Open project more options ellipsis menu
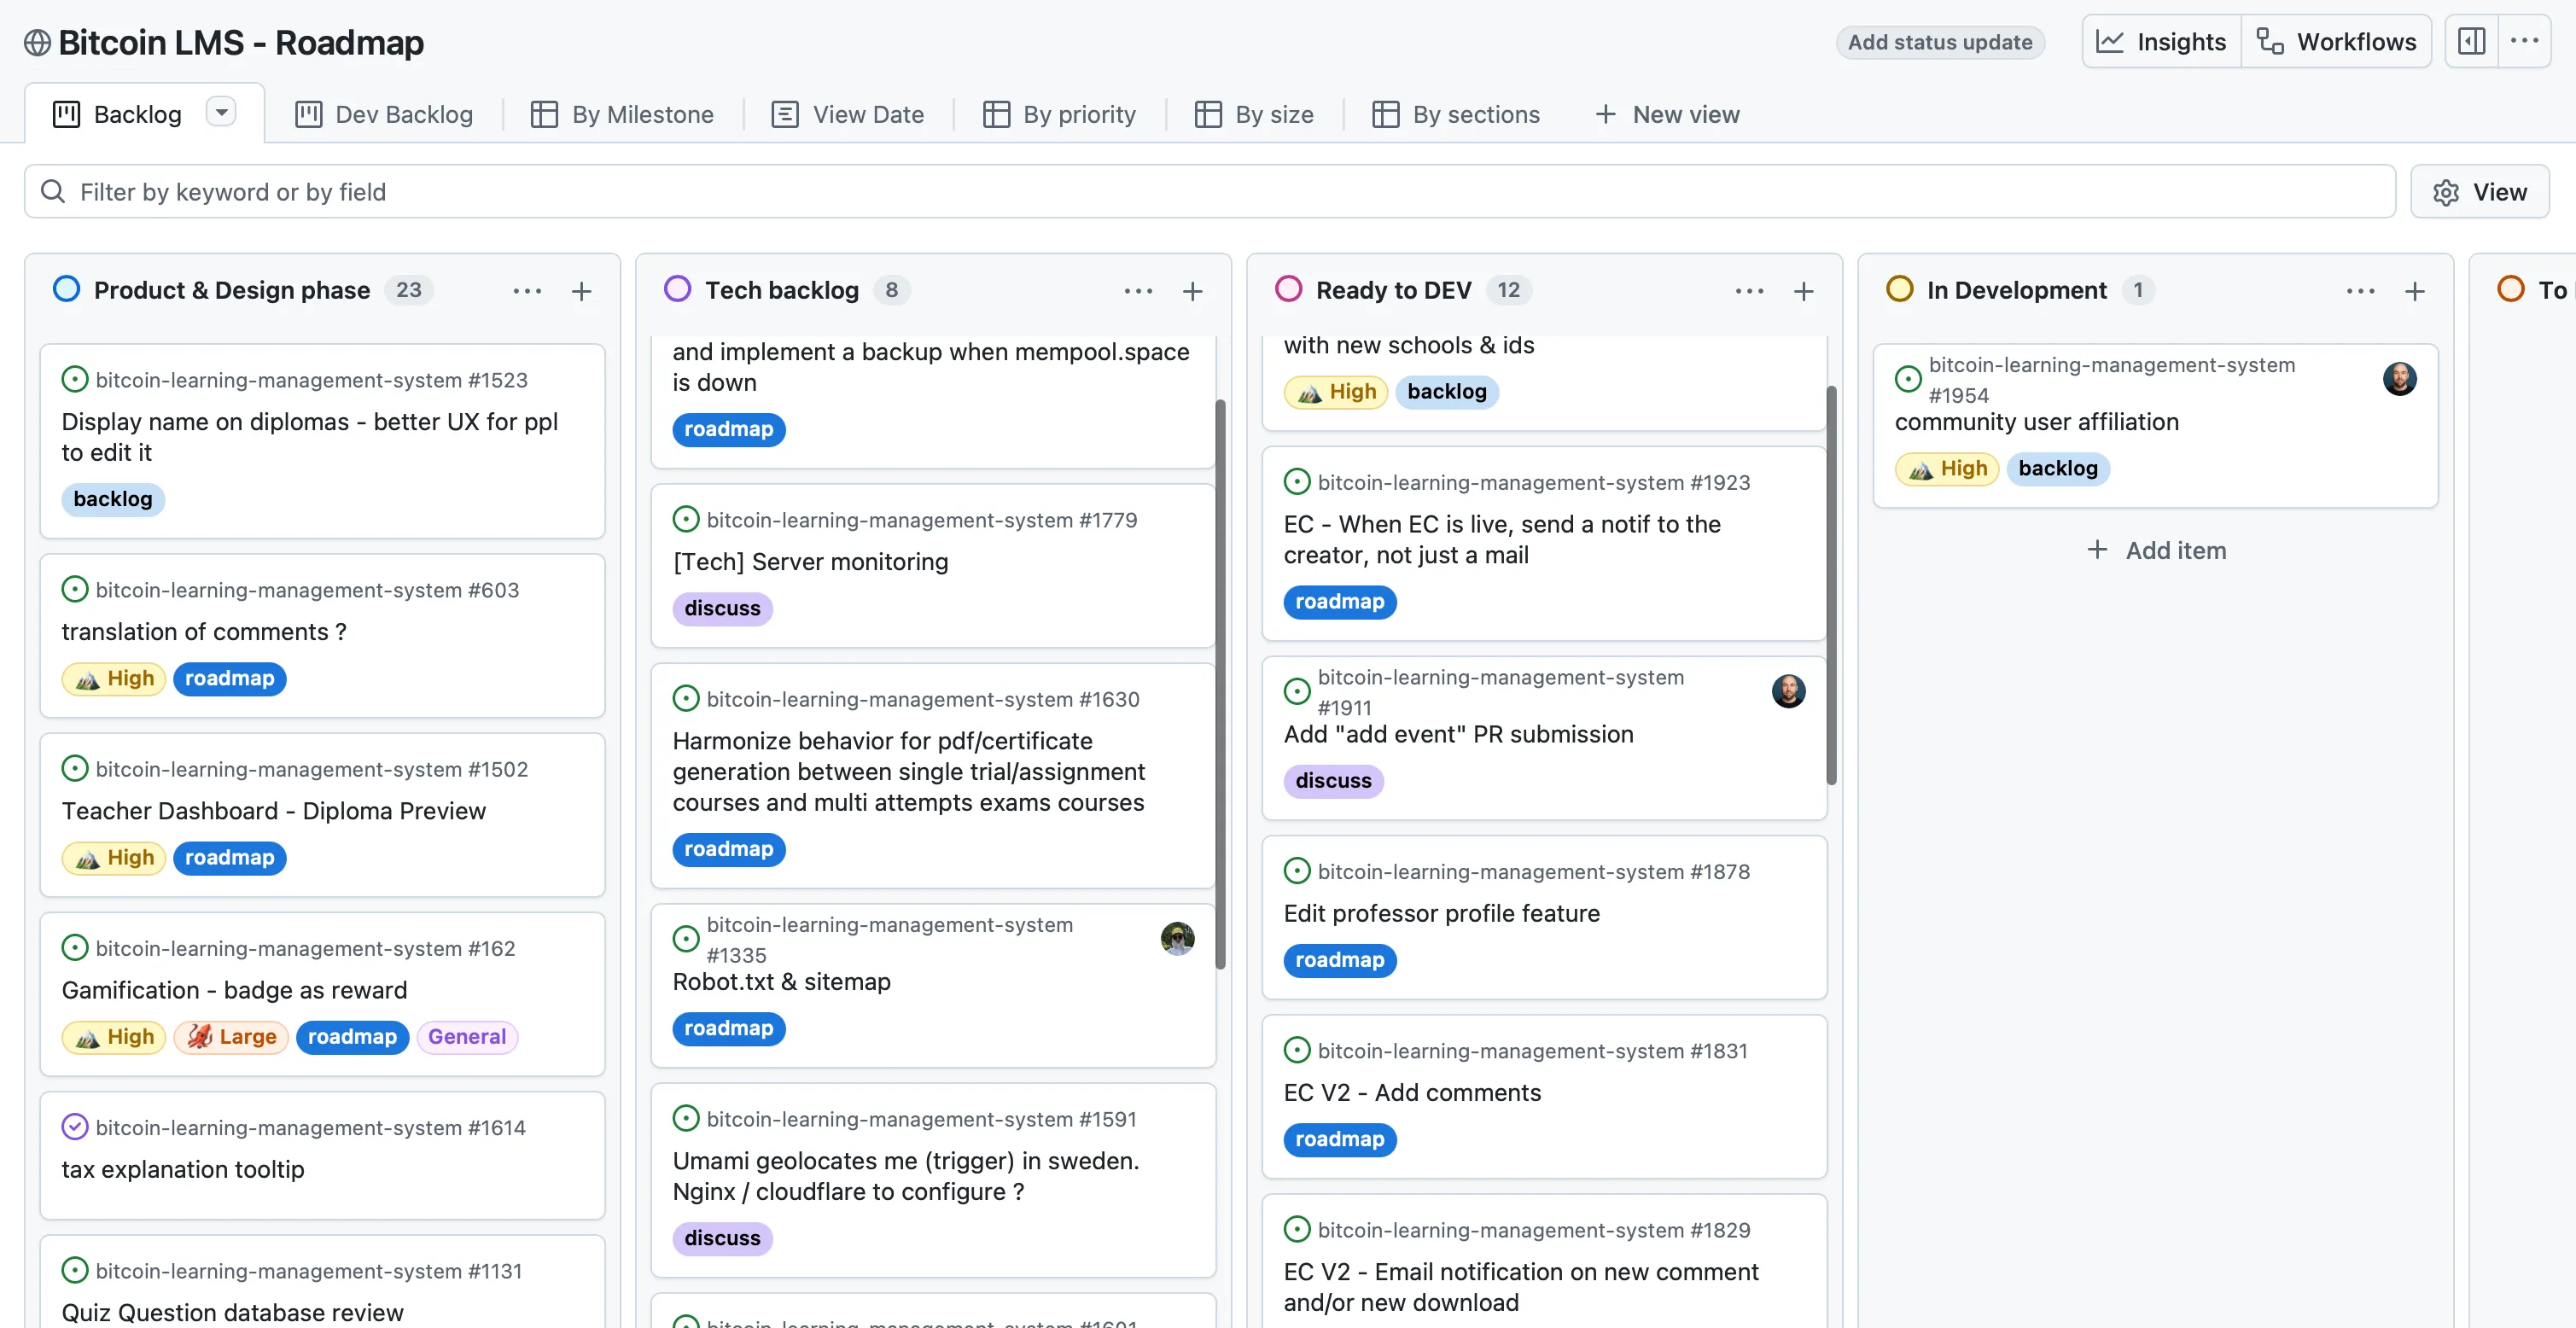Screen dimensions: 2576x1328 tap(2524, 42)
